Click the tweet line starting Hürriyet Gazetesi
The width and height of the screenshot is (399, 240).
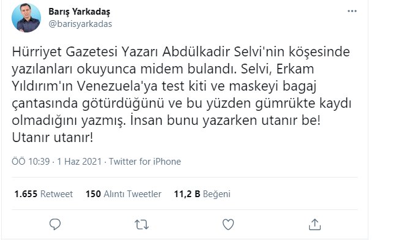point(181,52)
